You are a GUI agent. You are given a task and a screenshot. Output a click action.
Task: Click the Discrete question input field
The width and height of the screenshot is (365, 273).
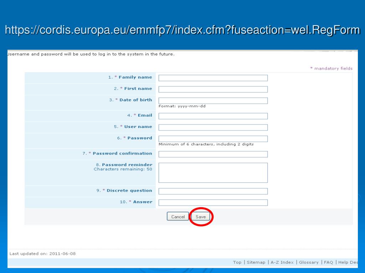coord(213,191)
